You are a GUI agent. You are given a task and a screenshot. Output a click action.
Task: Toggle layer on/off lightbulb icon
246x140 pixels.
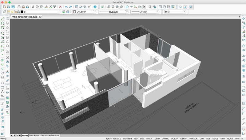(x=9, y=12)
